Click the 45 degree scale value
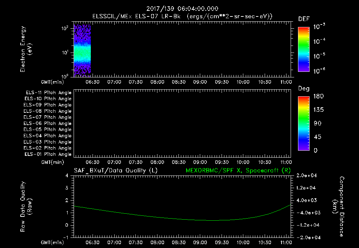 point(318,137)
